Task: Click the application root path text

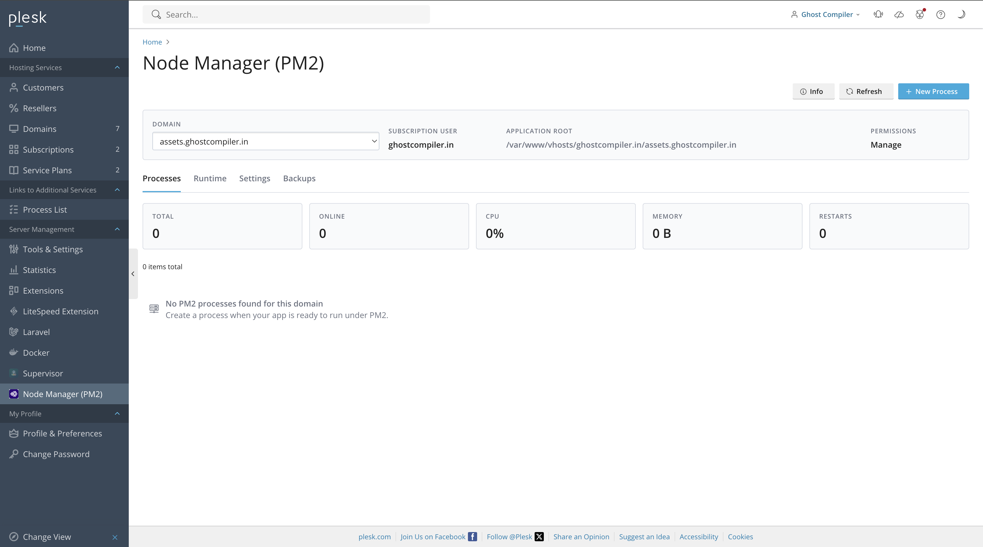Action: point(621,145)
